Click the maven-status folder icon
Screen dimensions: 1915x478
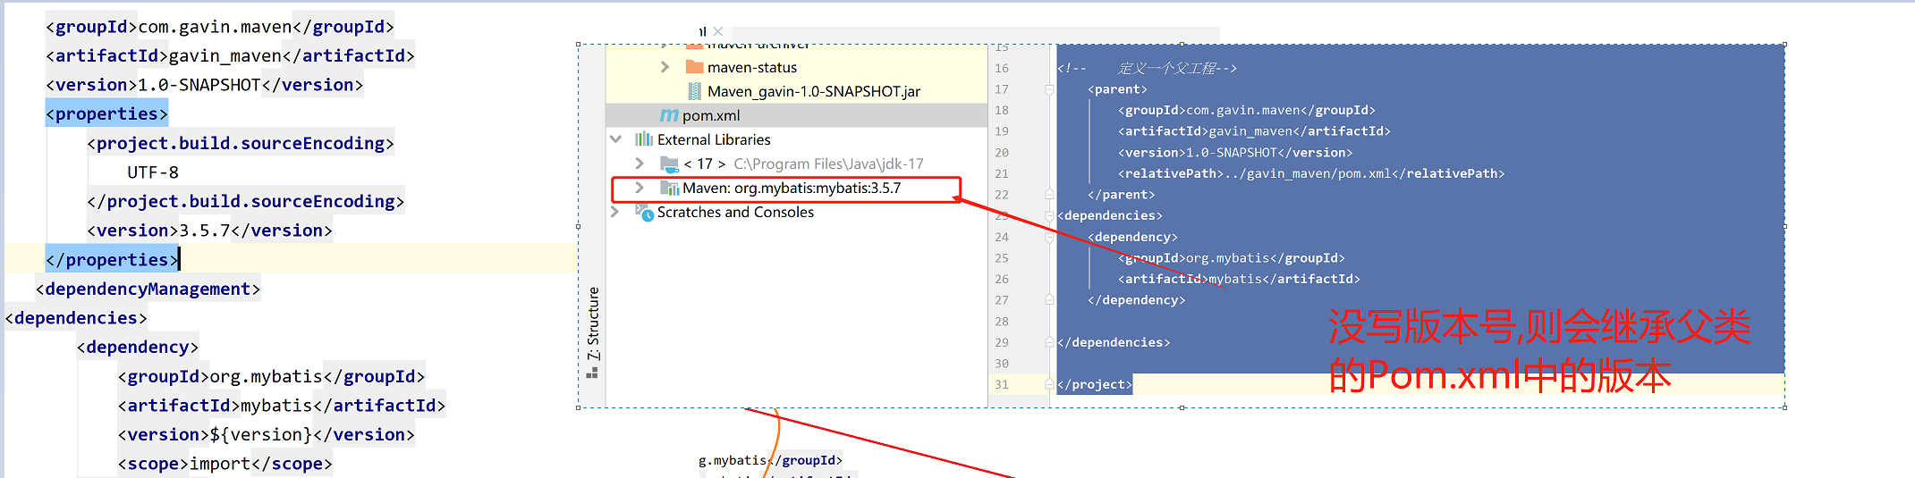pyautogui.click(x=694, y=67)
